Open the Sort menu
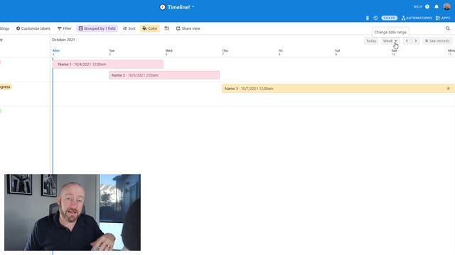 (x=129, y=28)
